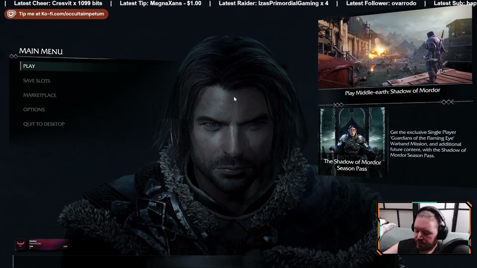Click the Ko-fi cup icon

(x=12, y=14)
